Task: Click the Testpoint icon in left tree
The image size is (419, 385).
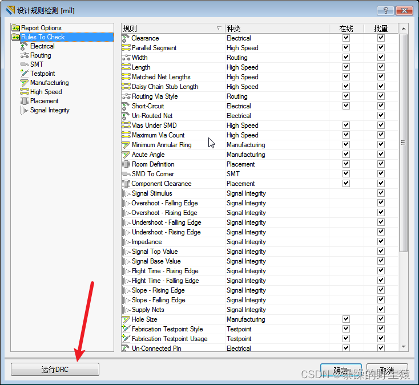Action: (25, 74)
